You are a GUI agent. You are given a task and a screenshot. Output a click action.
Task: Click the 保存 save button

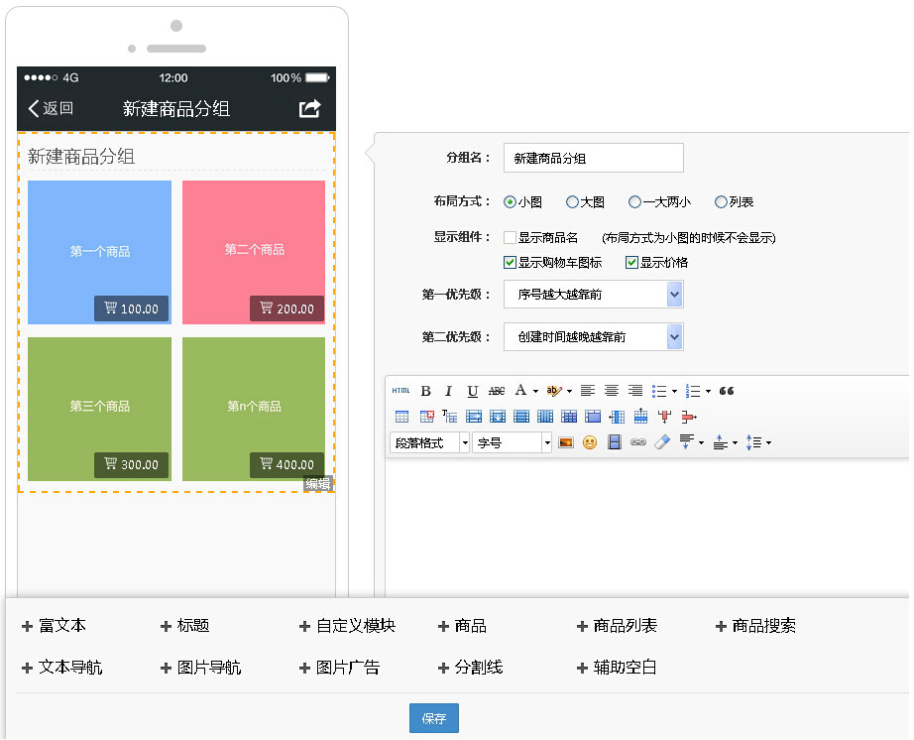point(433,718)
